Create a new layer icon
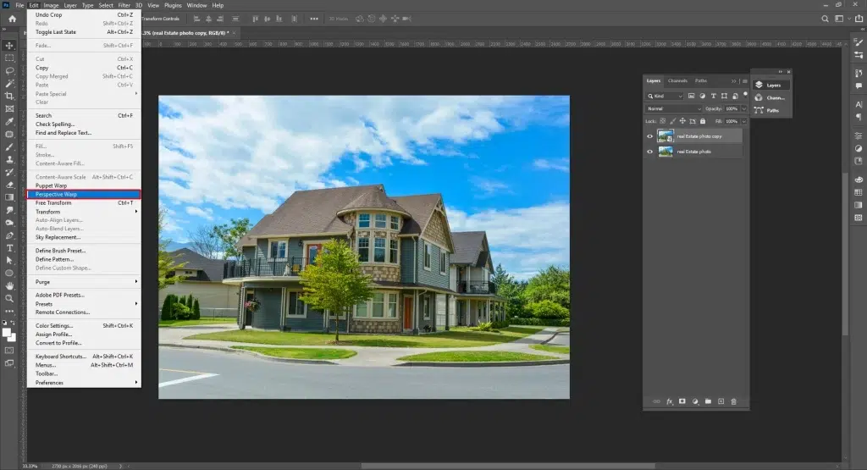 pyautogui.click(x=721, y=401)
